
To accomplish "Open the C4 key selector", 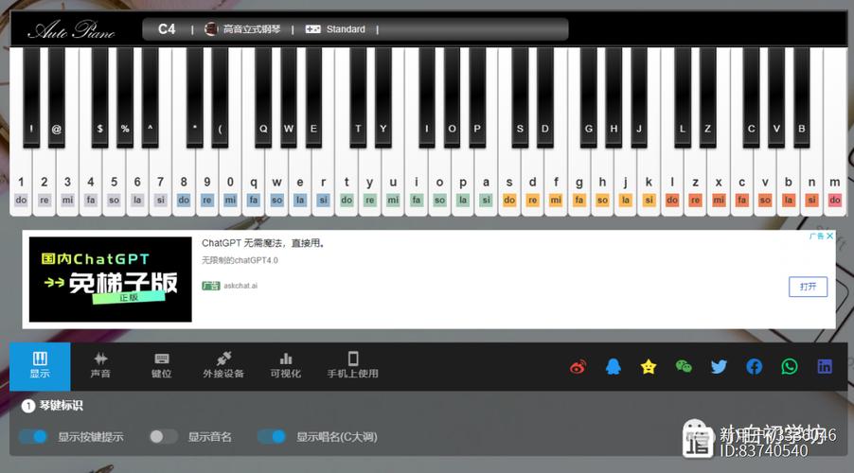I will (167, 29).
